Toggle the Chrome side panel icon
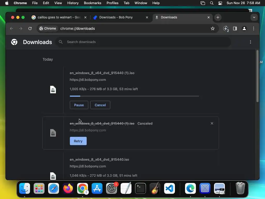Image resolution: width=265 pixels, height=199 pixels. 235,29
